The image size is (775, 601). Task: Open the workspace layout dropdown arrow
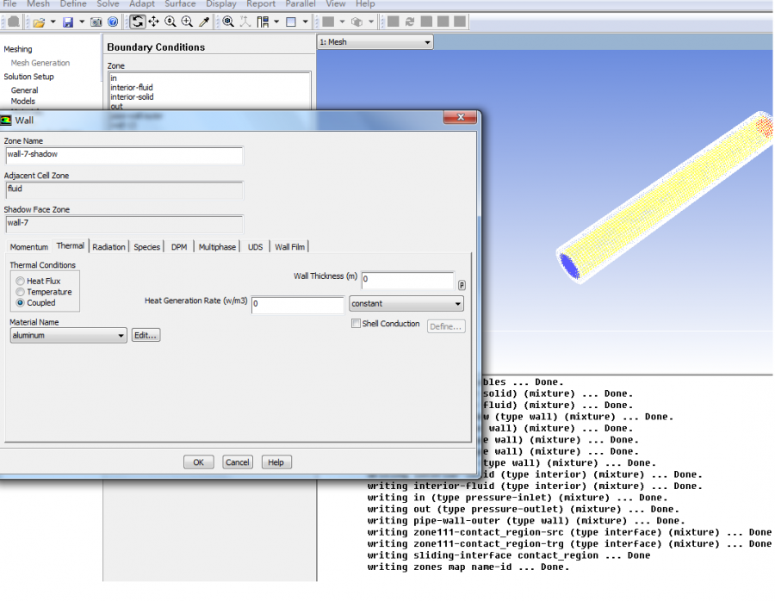point(276,22)
